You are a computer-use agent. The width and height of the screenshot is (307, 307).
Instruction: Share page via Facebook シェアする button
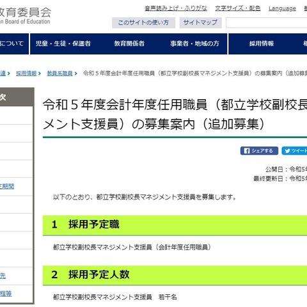(259, 151)
